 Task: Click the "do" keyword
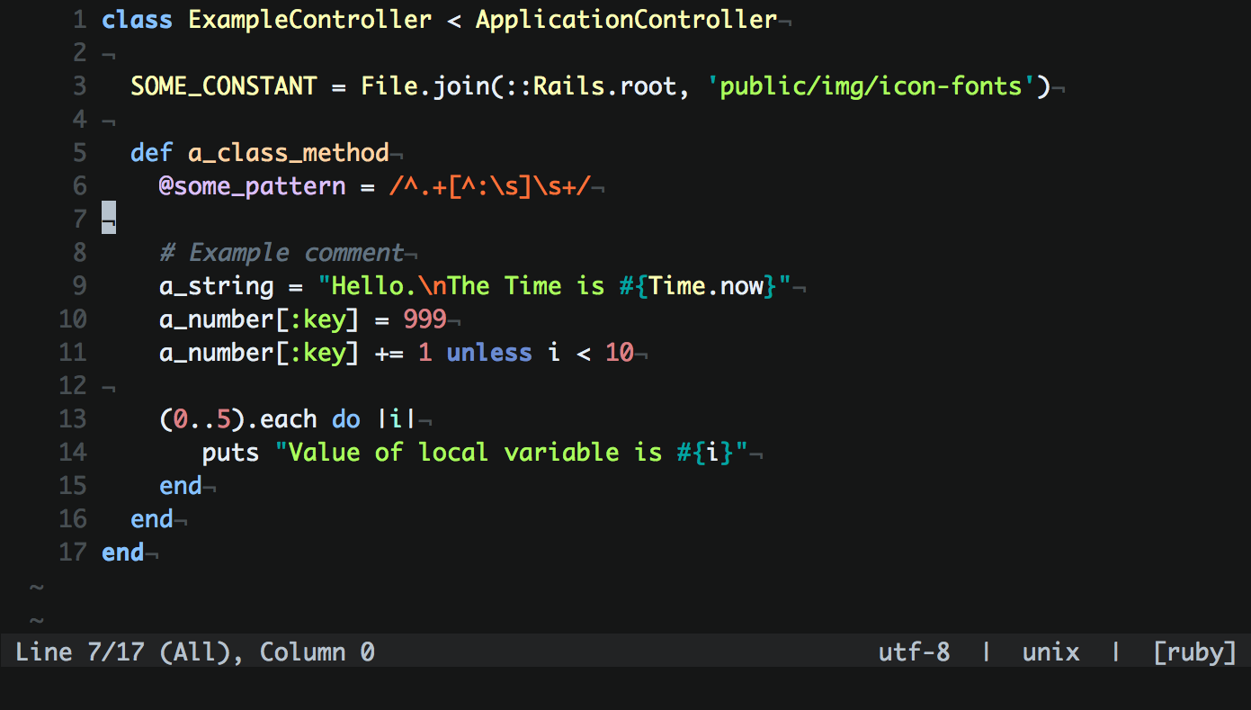point(346,419)
